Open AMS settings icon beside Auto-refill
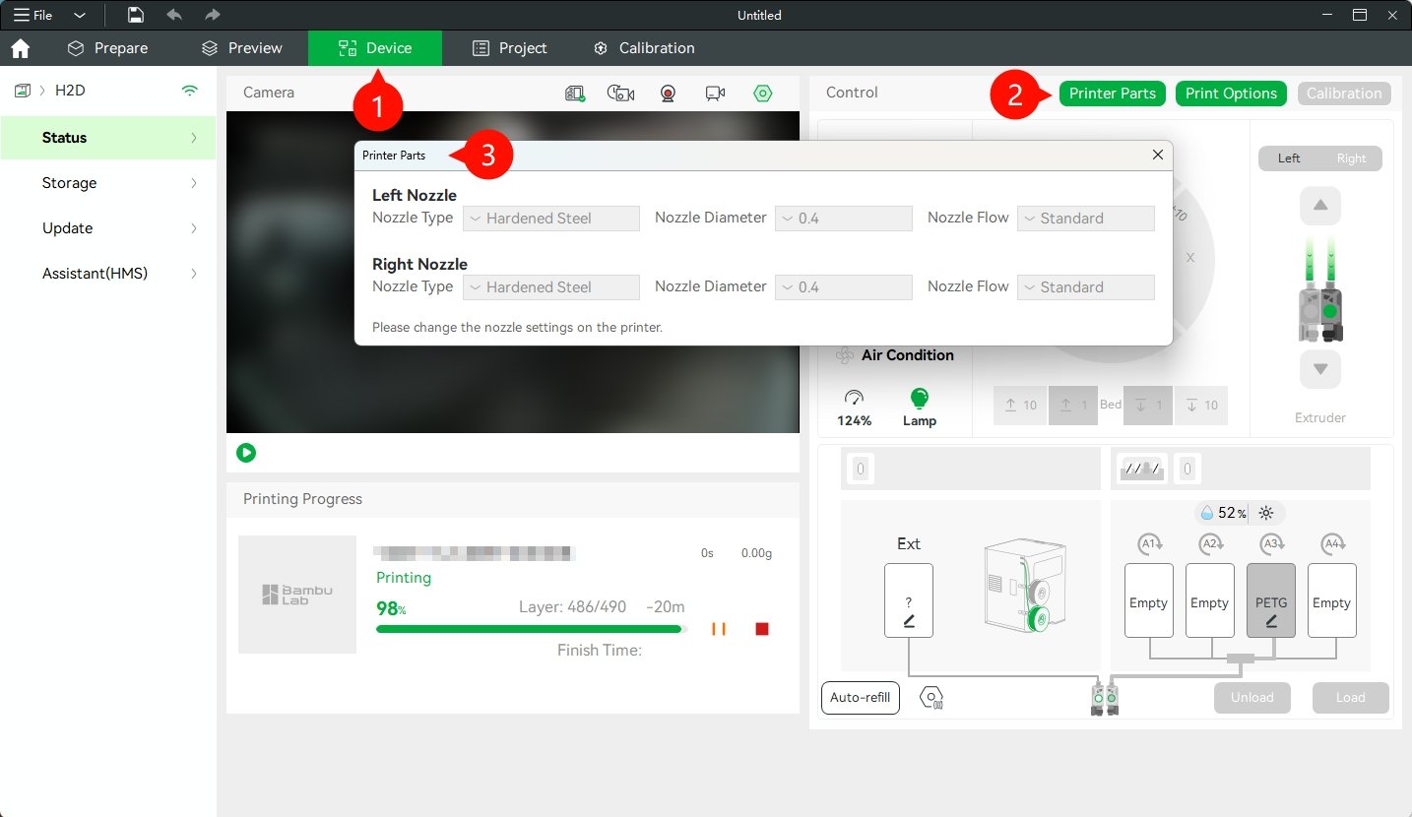 (x=931, y=698)
